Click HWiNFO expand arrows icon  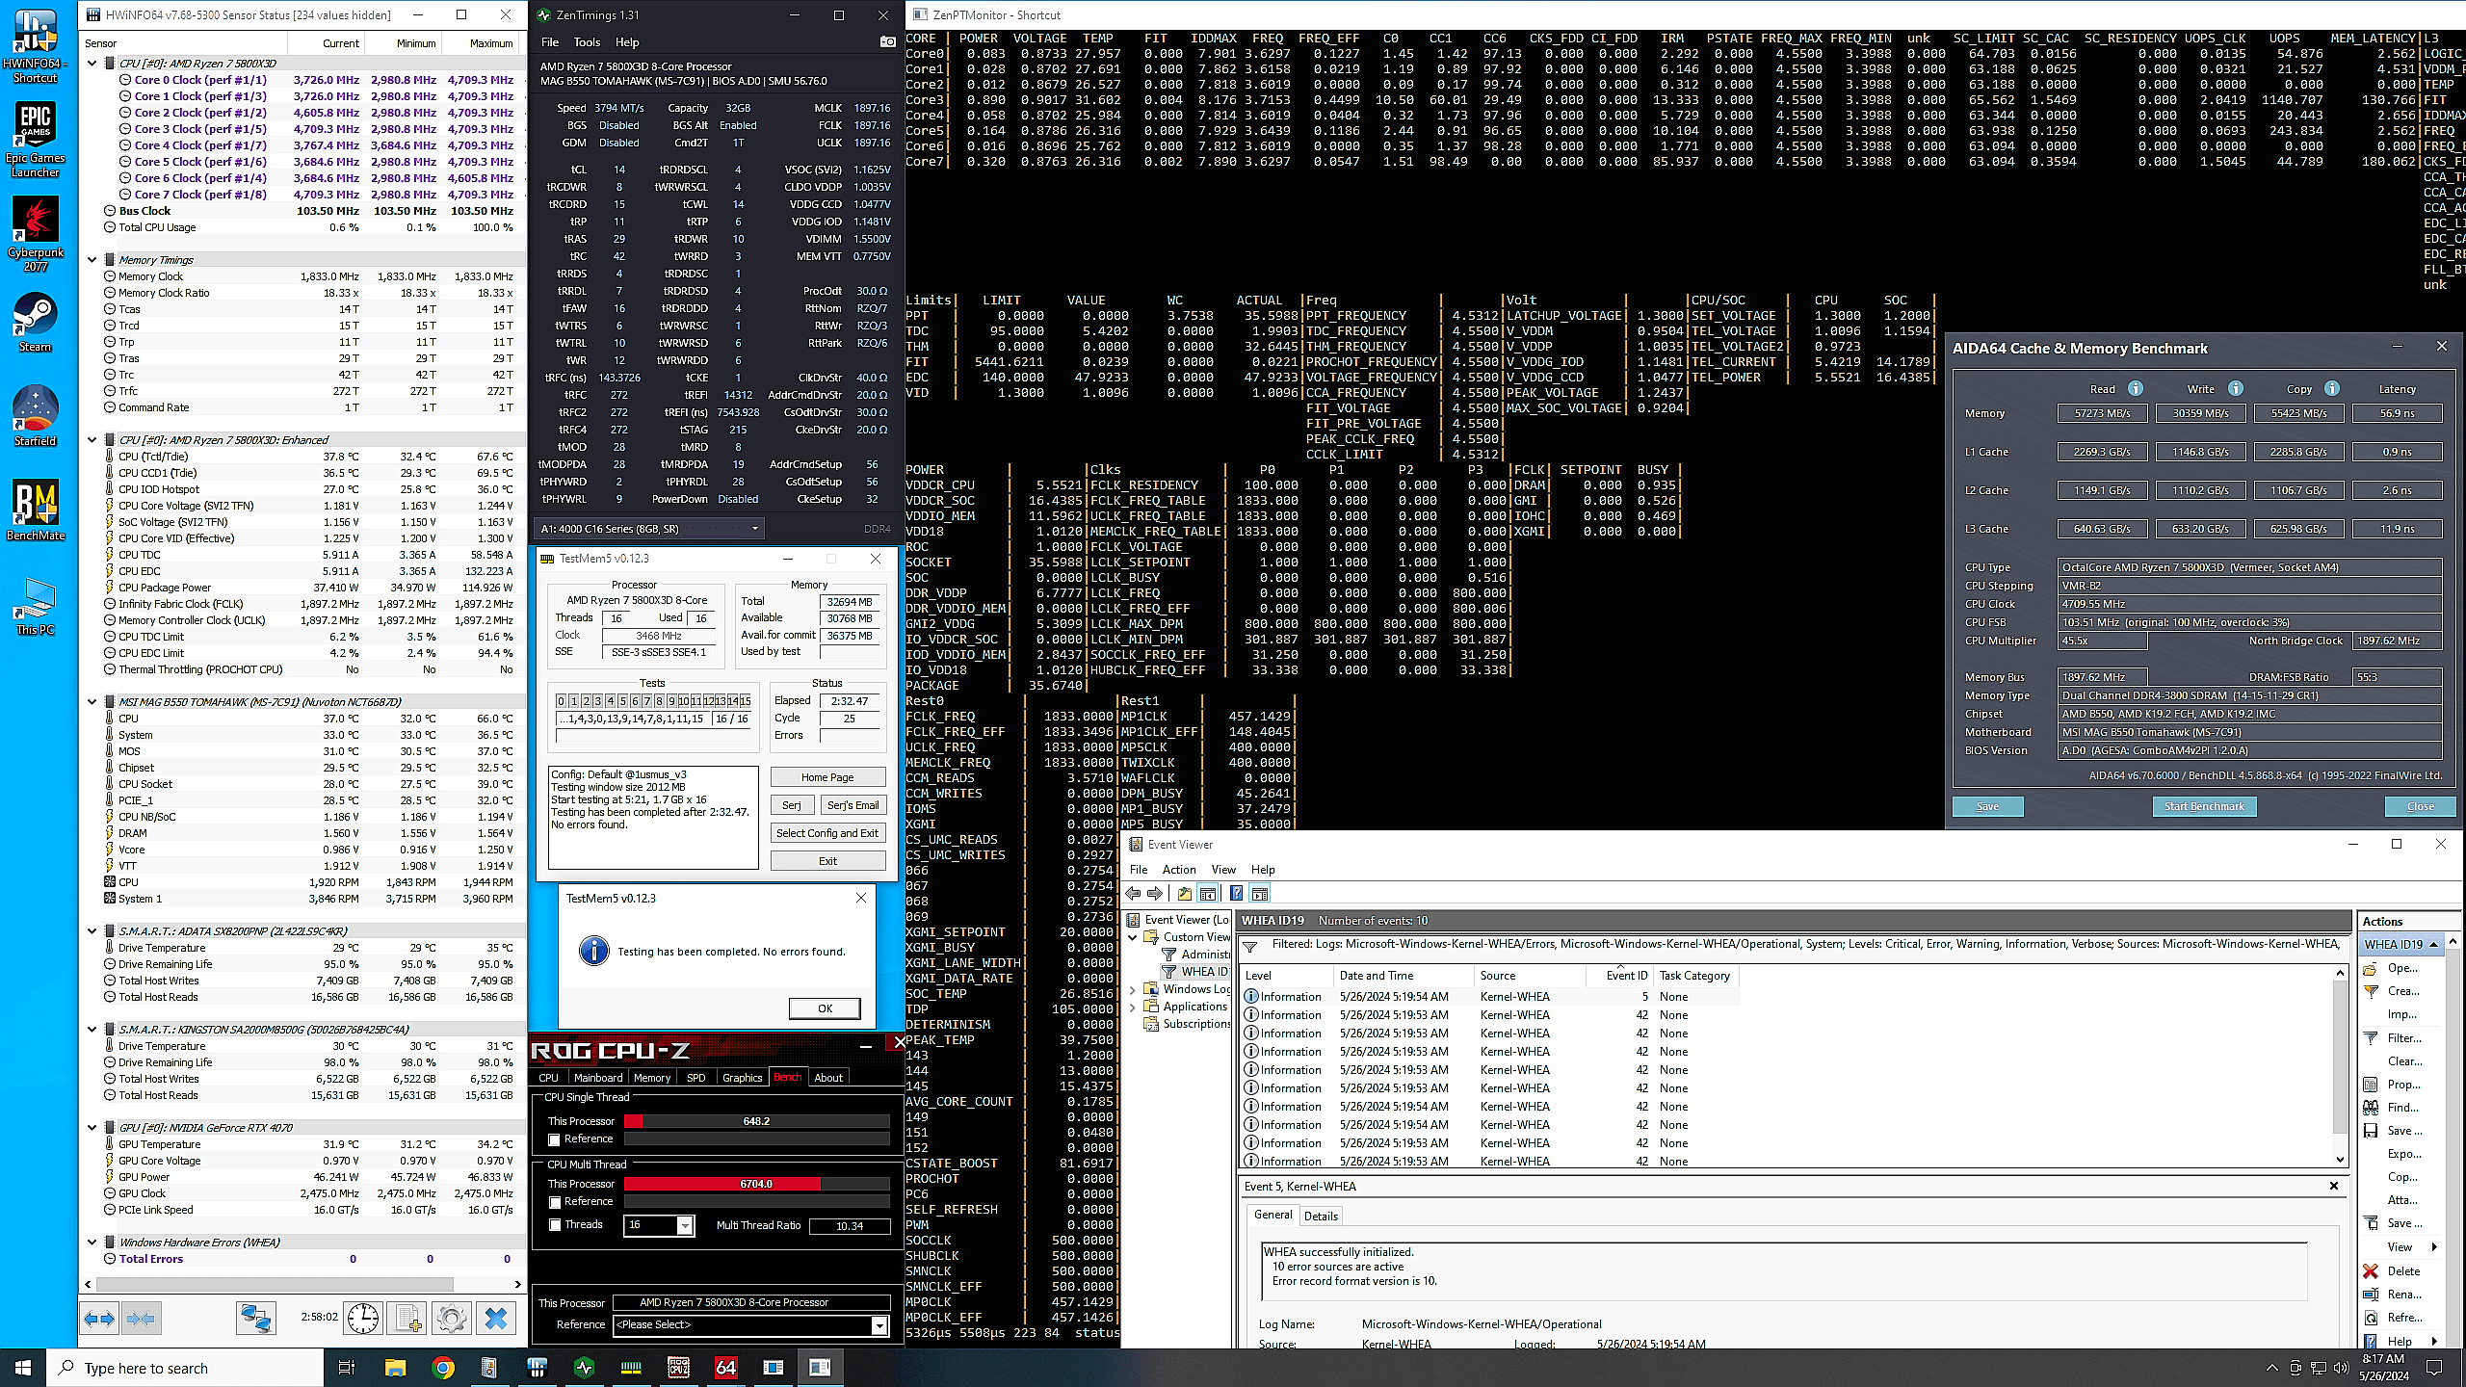click(99, 1318)
